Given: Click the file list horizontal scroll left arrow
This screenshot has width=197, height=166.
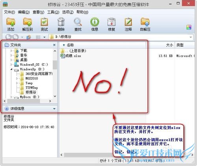Looking at the screenshot, I should (61, 155).
